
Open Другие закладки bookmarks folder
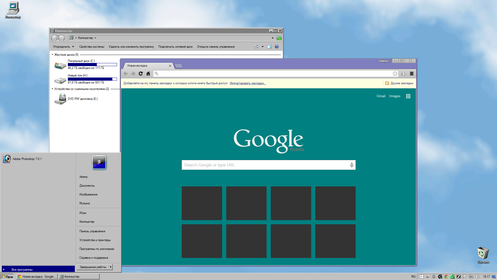pos(399,83)
